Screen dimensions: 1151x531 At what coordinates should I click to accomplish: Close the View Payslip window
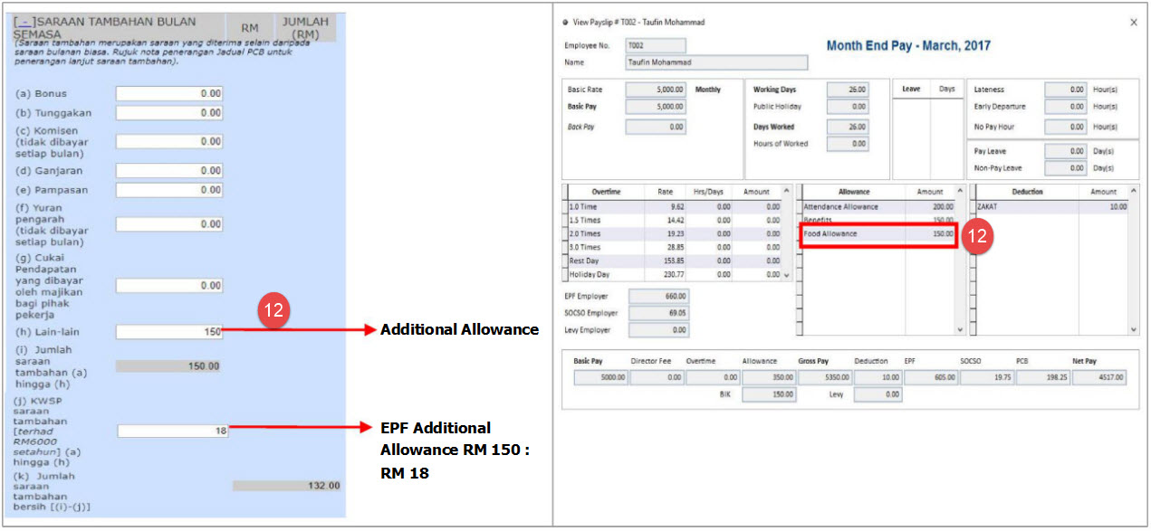pyautogui.click(x=1133, y=22)
